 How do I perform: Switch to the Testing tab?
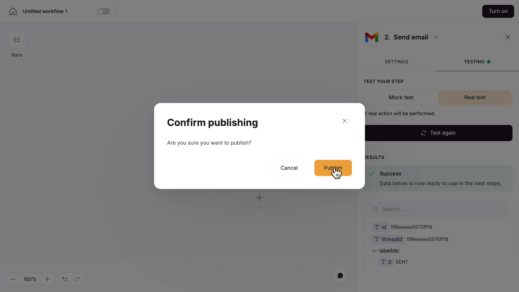coord(475,62)
